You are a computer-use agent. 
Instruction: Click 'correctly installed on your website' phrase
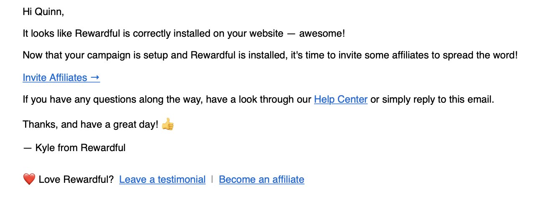coord(206,33)
